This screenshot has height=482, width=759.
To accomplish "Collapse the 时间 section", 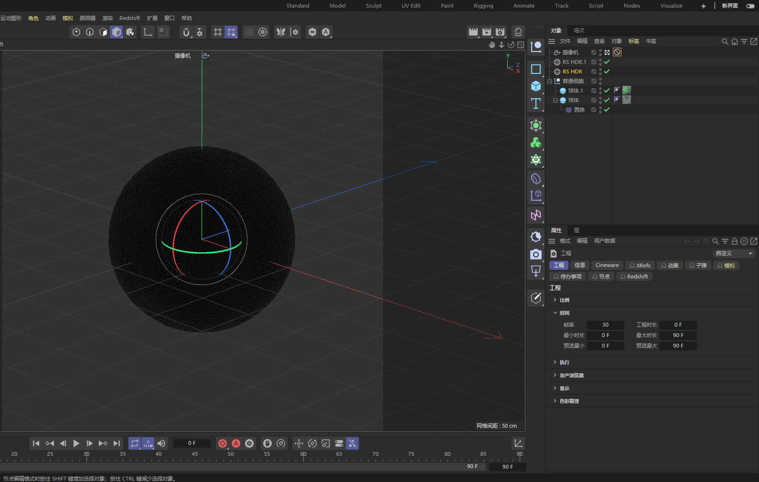I will (x=555, y=313).
